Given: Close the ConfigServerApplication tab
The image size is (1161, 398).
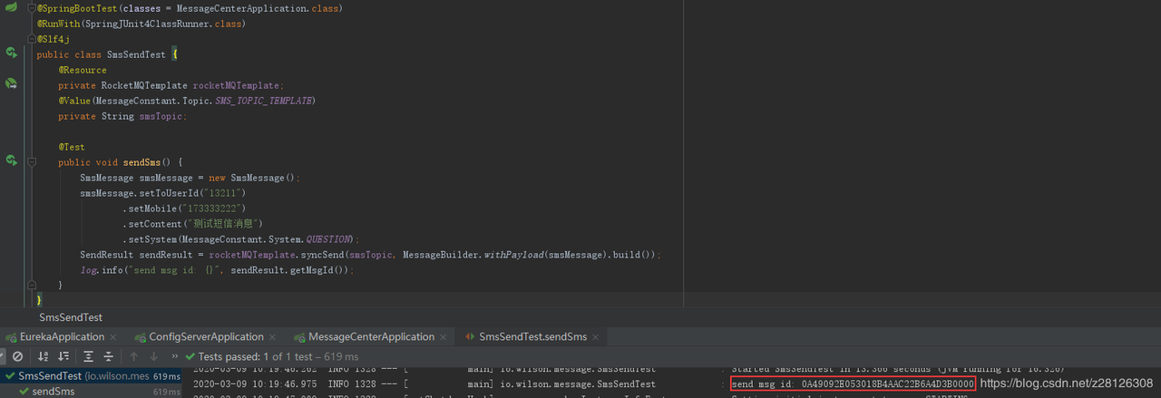Looking at the screenshot, I should [x=272, y=336].
